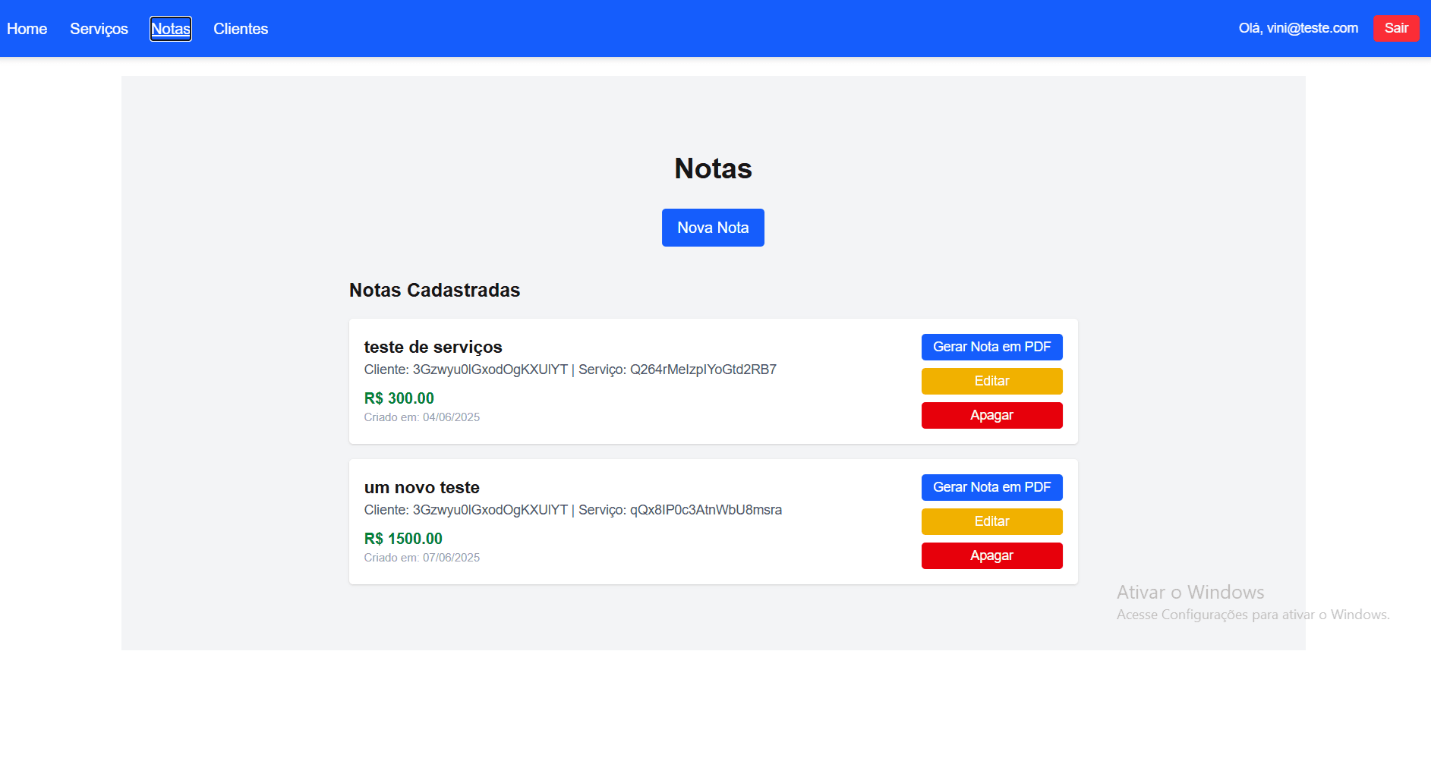
Task: Click the R$ 300.00 price value
Action: (x=398, y=398)
